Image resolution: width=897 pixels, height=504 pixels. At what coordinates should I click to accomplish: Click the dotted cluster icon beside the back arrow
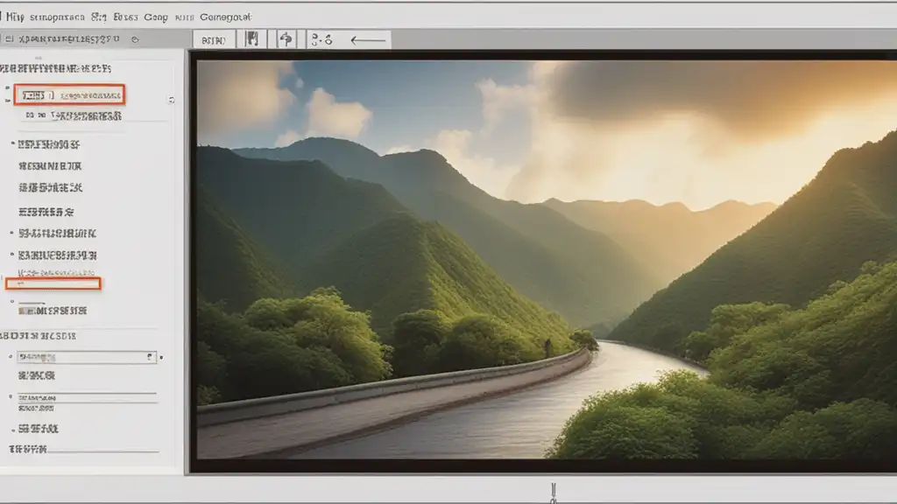click(x=321, y=39)
